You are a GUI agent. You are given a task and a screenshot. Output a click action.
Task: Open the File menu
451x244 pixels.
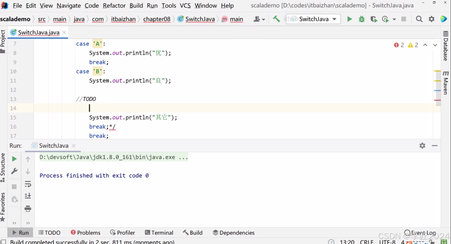17,5
